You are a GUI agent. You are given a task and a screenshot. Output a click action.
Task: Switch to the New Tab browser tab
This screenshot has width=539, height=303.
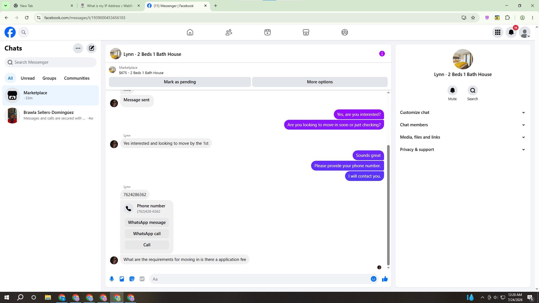pos(44,6)
